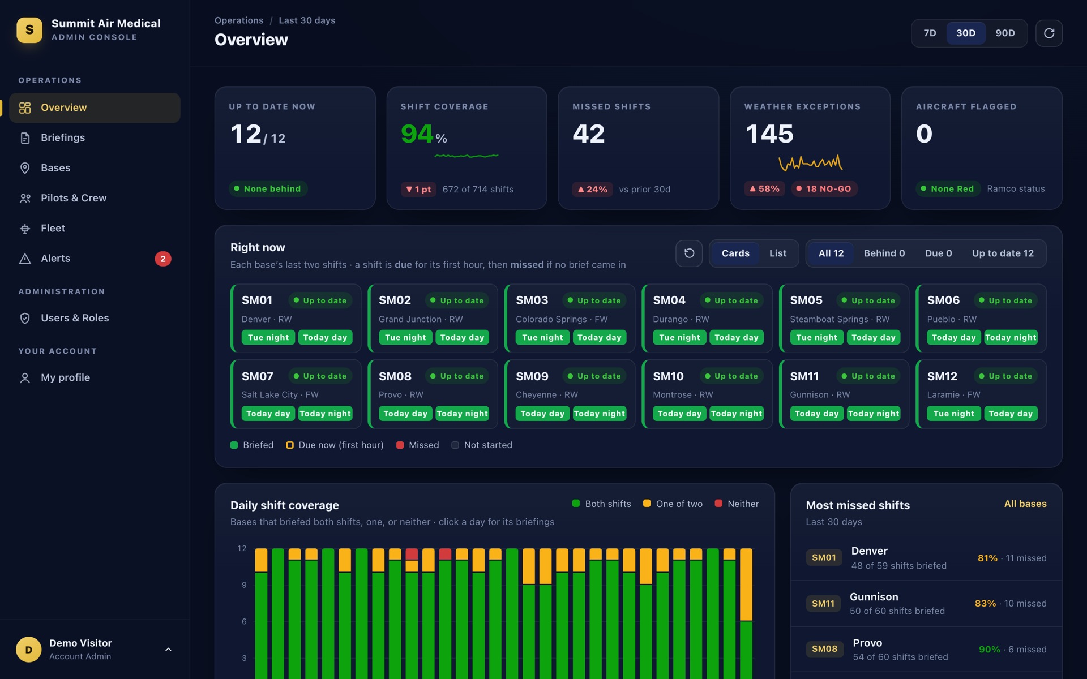Viewport: 1087px width, 679px height.
Task: Click the Both shifts green legend swatch
Action: (576, 504)
